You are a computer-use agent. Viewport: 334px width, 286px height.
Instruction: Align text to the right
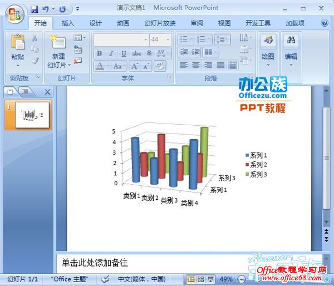point(208,65)
